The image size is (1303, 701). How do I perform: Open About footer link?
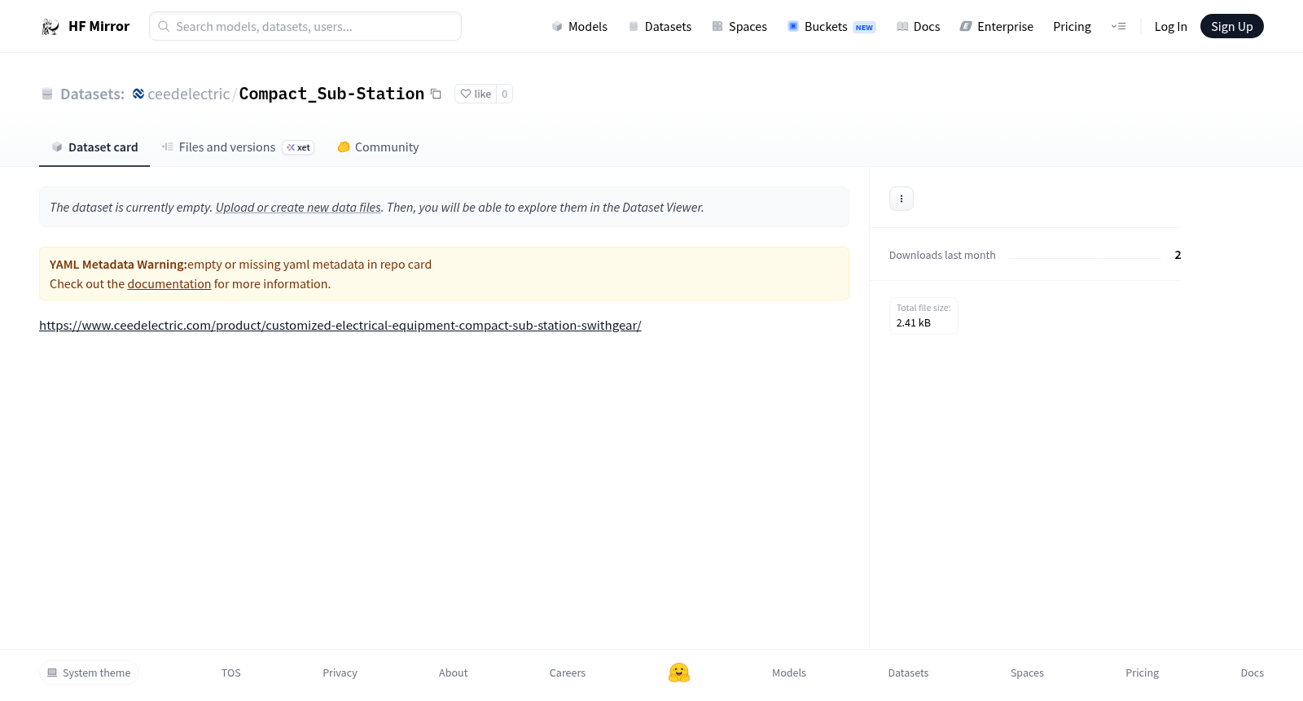pyautogui.click(x=453, y=673)
